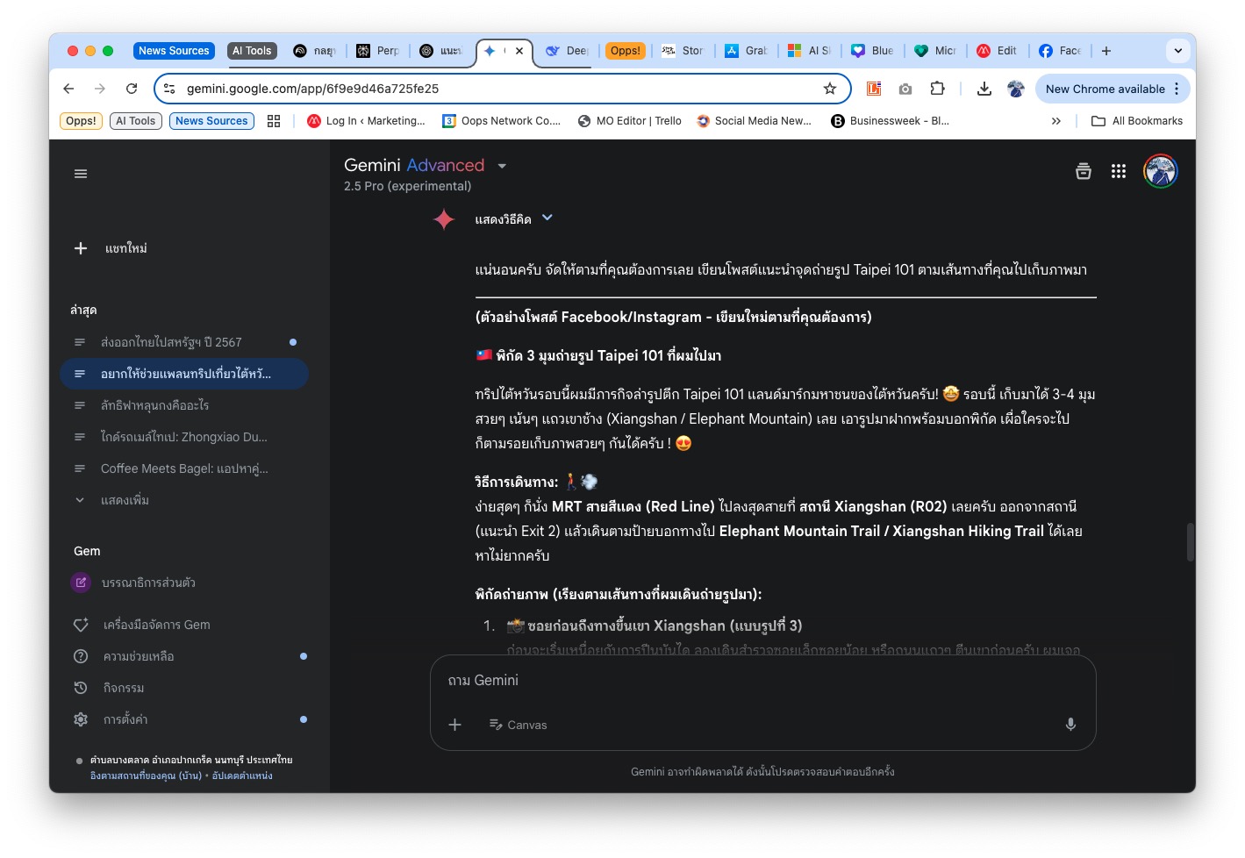Image resolution: width=1245 pixels, height=858 pixels.
Task: Switch to the Dee browser tab
Action: (x=567, y=51)
